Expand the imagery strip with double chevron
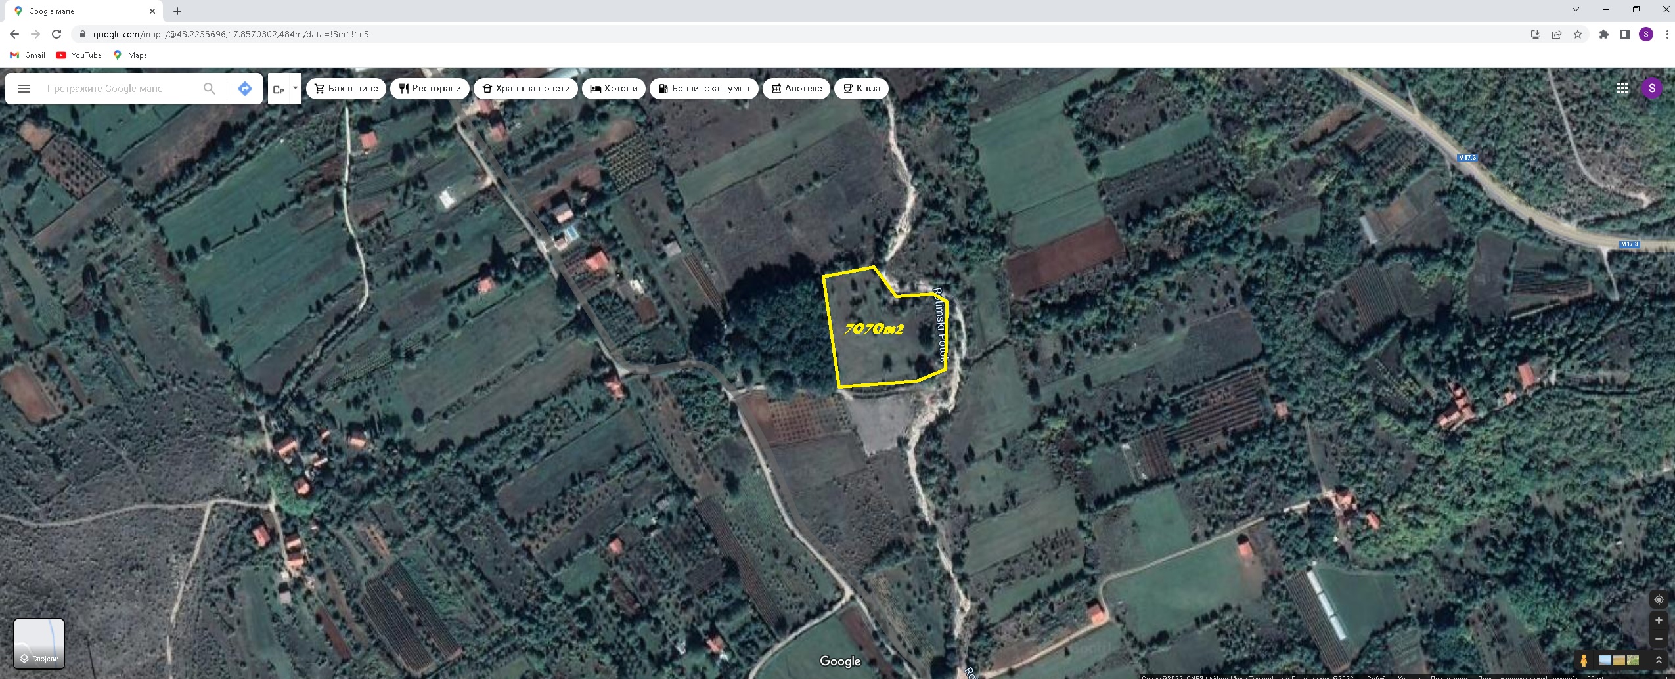 click(1659, 661)
